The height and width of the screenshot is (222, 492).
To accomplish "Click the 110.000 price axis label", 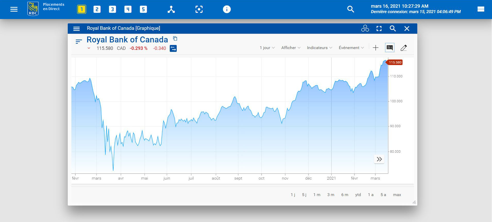I will [396, 76].
